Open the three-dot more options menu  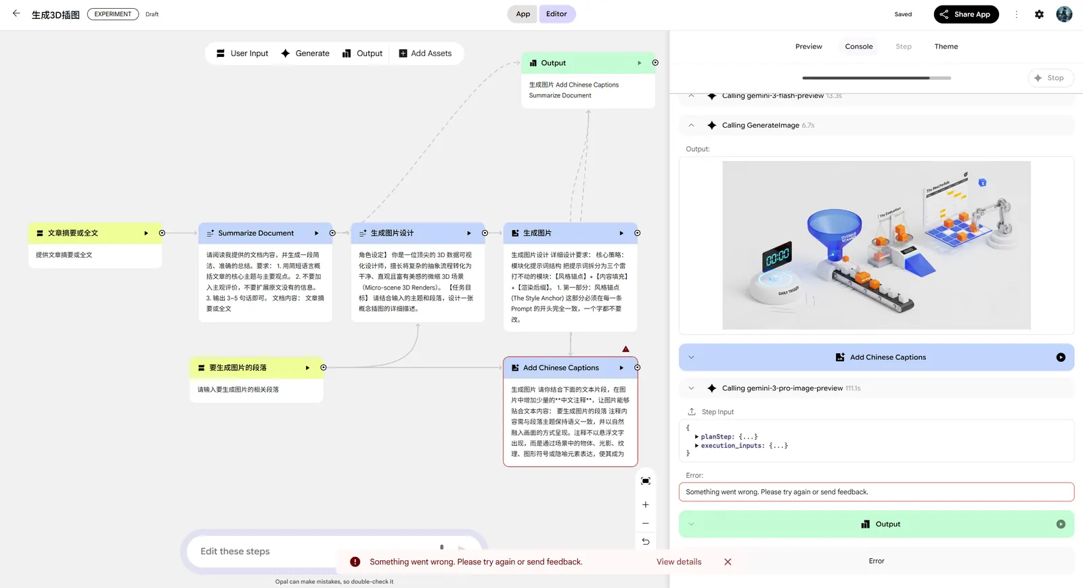coord(1016,14)
